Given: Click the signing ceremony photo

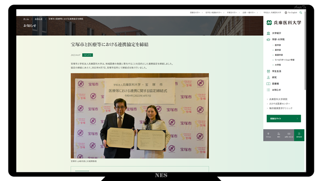Looking at the screenshot, I should 140,116.
